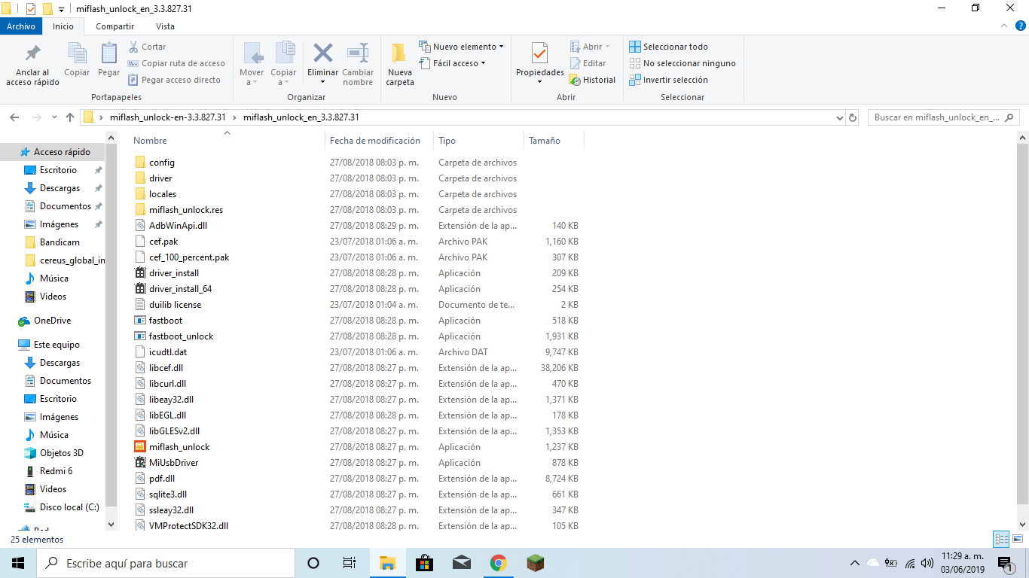This screenshot has width=1029, height=578.
Task: Open the Archivo tab
Action: point(21,26)
